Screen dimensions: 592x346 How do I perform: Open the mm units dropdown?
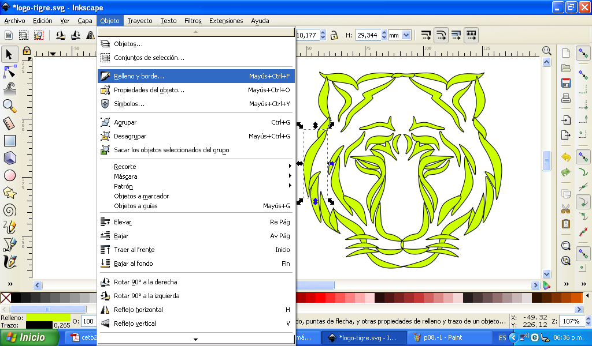(x=406, y=35)
